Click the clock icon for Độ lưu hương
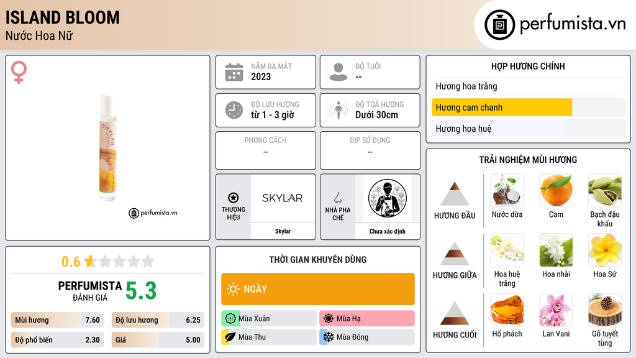 click(x=234, y=110)
